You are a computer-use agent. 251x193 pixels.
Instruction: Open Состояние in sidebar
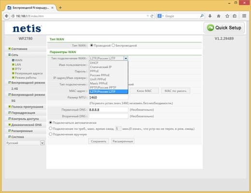point(19,49)
